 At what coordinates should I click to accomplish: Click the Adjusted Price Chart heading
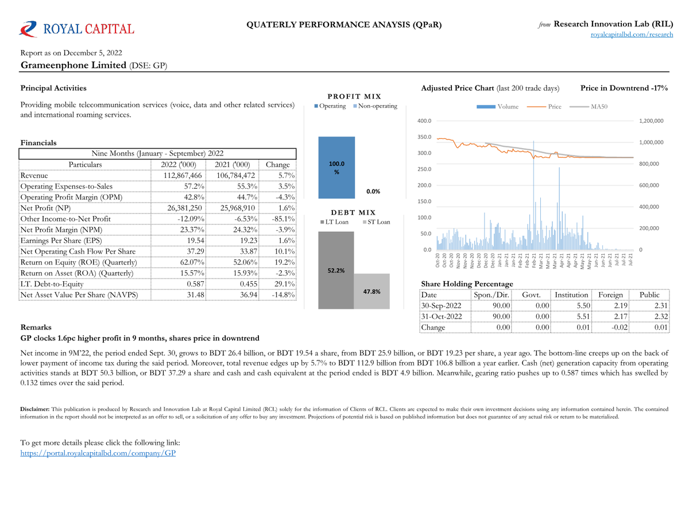click(458, 88)
